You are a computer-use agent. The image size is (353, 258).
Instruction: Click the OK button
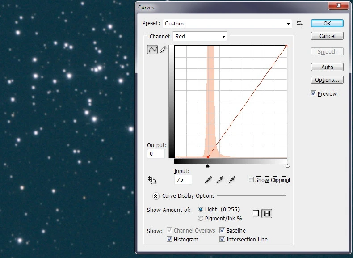point(327,24)
